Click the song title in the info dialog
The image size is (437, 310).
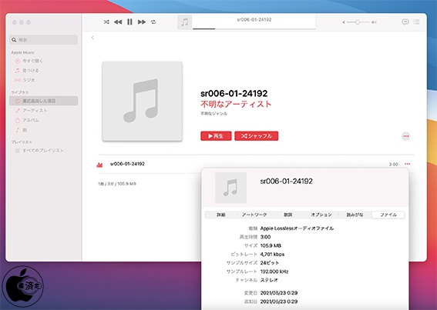click(x=286, y=182)
